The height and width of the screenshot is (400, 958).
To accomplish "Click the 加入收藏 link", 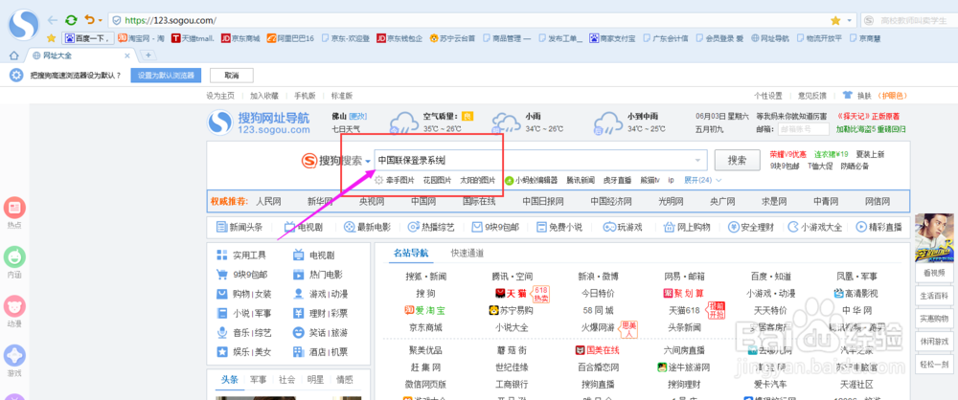I will coord(264,96).
